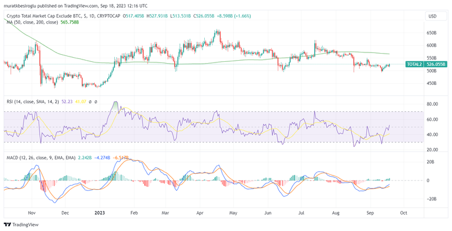452x231 pixels.
Task: Click the 650B price axis label
Action: (431, 33)
